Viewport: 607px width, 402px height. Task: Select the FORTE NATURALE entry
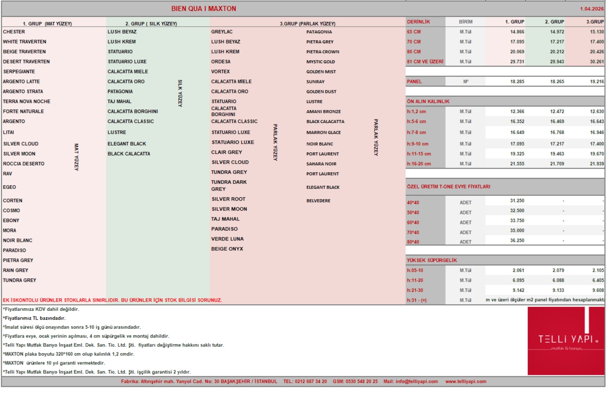click(x=23, y=111)
